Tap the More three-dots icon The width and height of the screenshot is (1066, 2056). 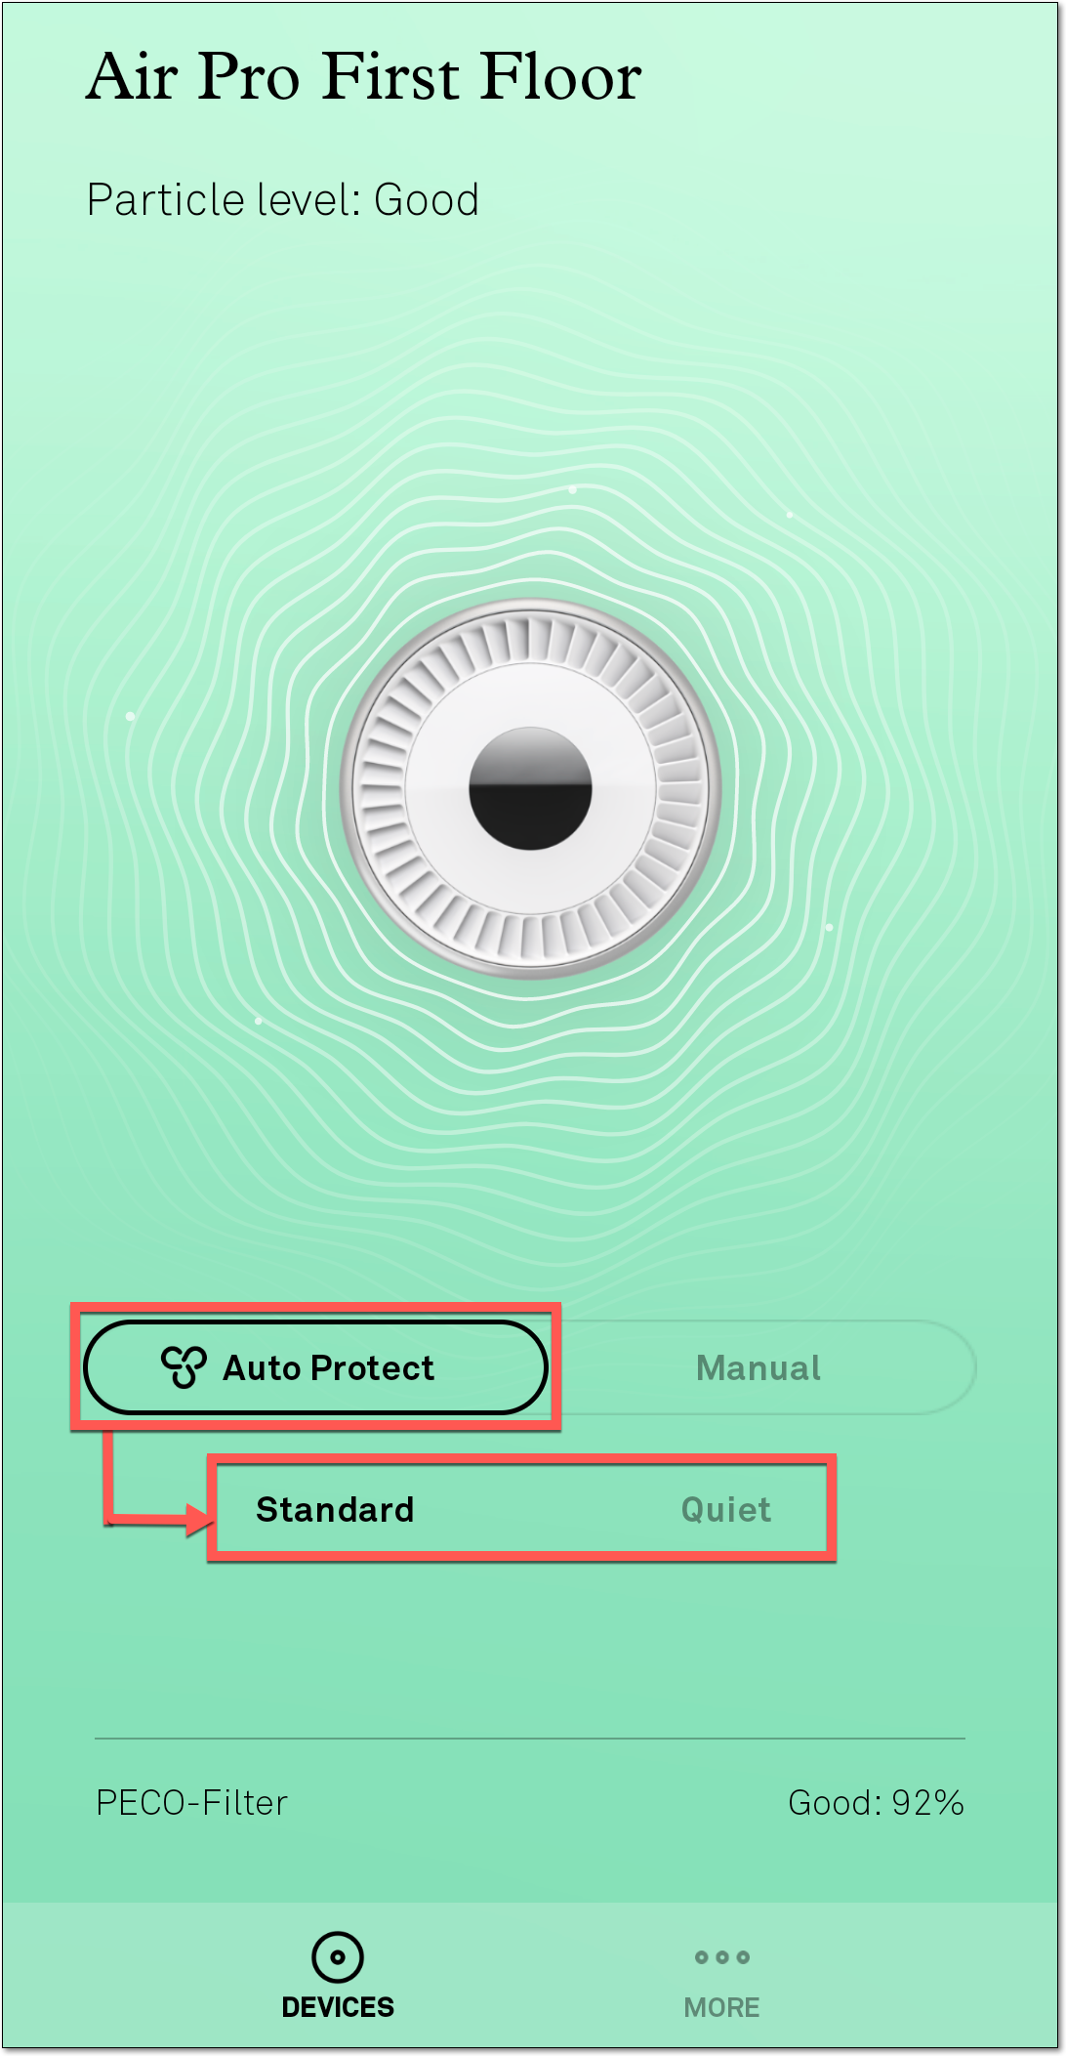pos(722,1957)
